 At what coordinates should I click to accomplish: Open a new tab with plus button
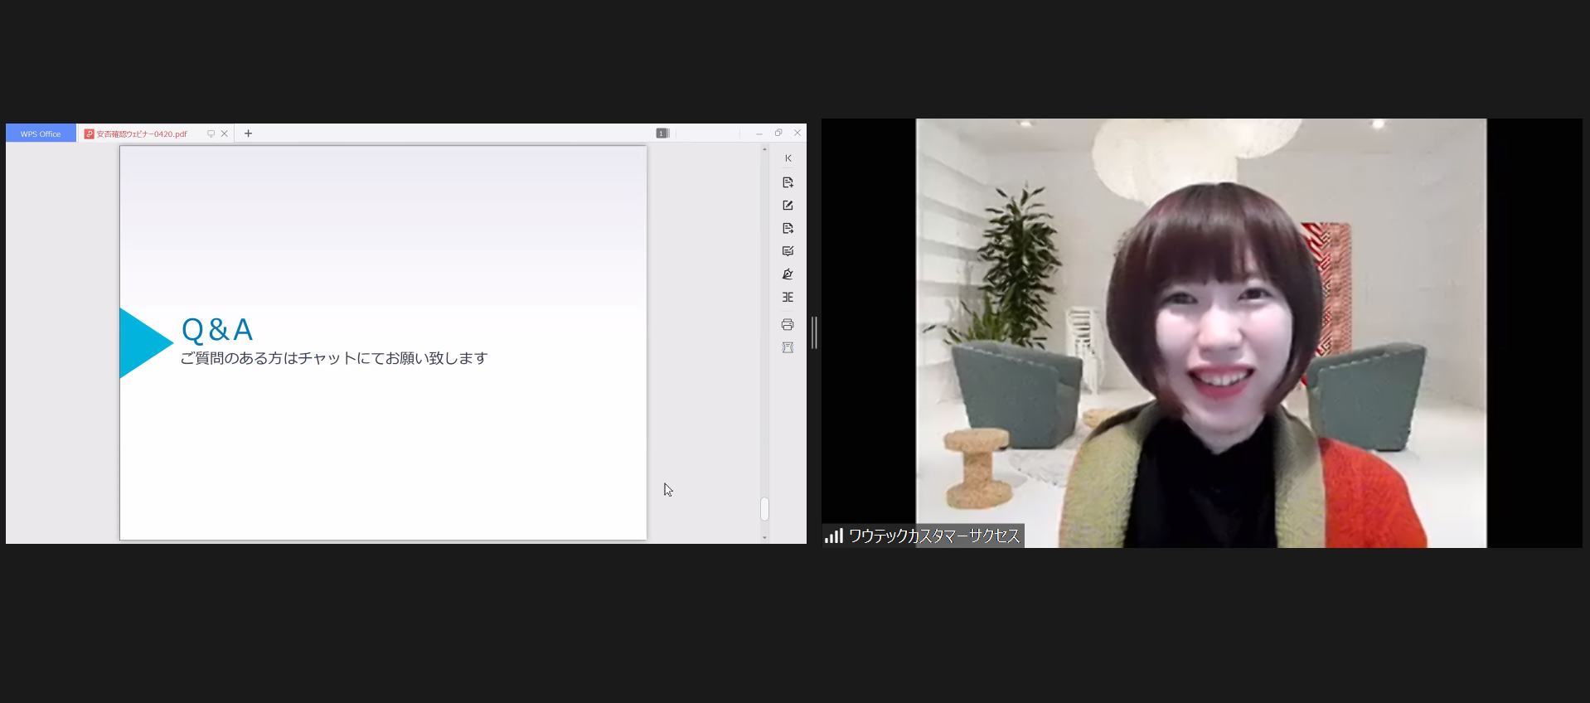[248, 133]
